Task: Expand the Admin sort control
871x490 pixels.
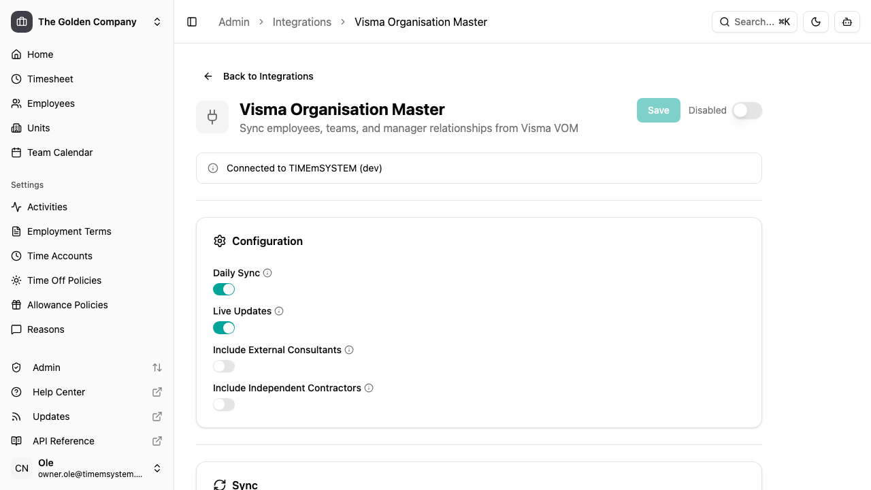Action: (157, 367)
